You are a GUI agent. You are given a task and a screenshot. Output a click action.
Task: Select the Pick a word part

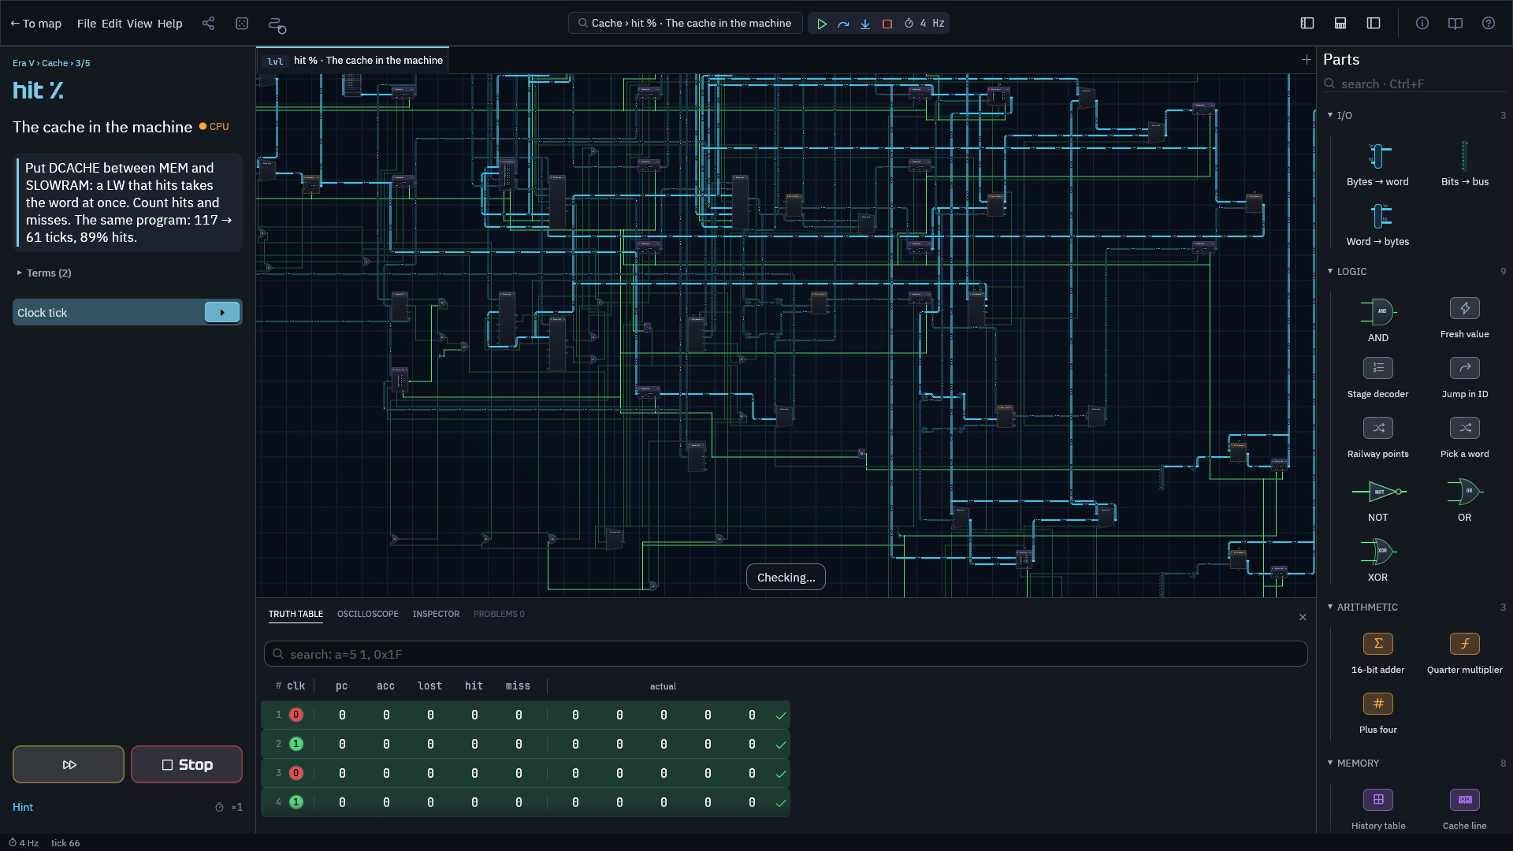pyautogui.click(x=1464, y=438)
